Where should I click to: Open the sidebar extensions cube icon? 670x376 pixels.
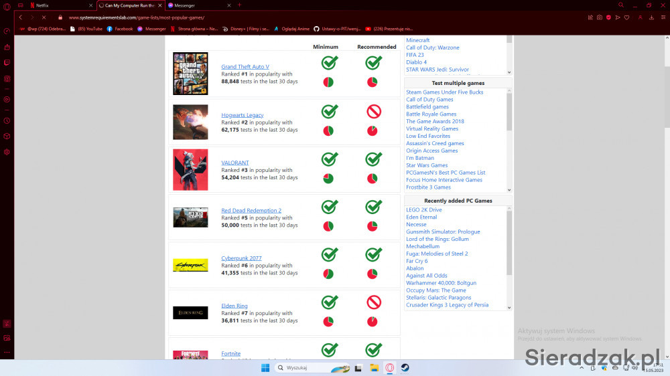click(x=7, y=136)
